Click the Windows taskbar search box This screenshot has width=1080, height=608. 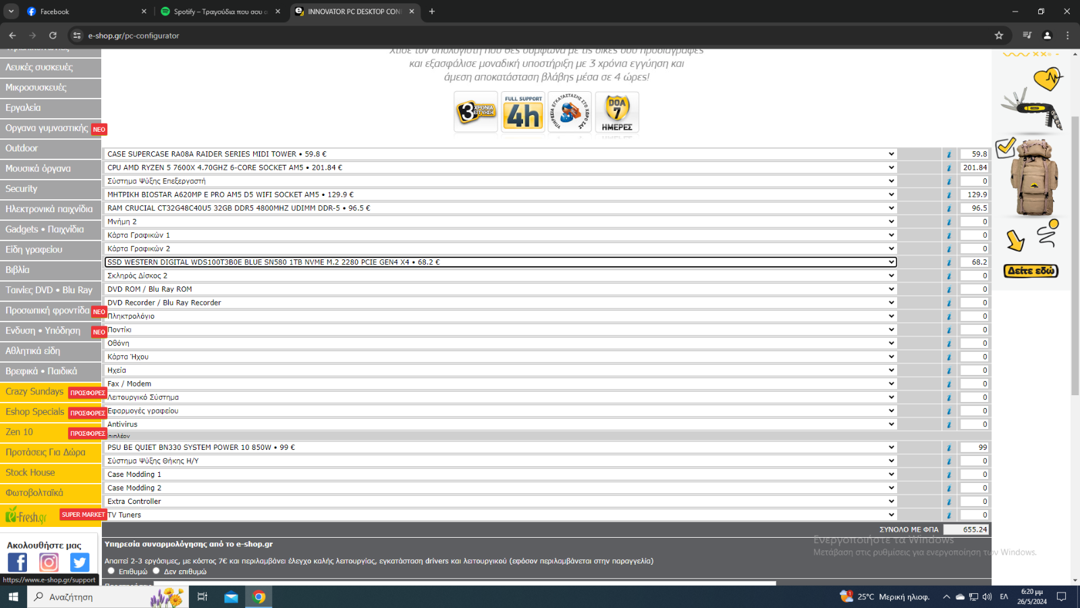click(108, 597)
